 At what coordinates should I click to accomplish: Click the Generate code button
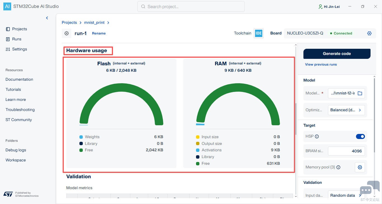point(337,54)
